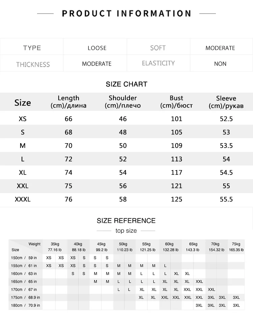
Task: Select the Size column header
Action: click(23, 103)
